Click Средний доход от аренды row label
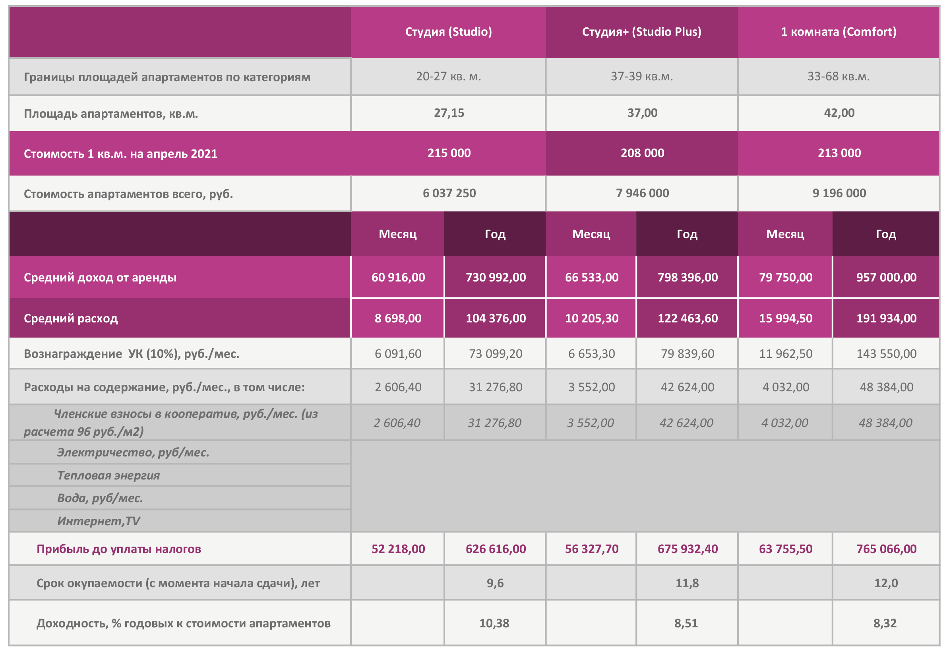 point(100,277)
